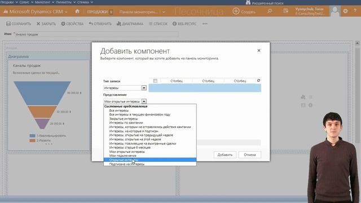The width and height of the screenshot is (361, 203).
Task: Click СОХРАНИТЬ in the command bar
Action: coord(19,24)
